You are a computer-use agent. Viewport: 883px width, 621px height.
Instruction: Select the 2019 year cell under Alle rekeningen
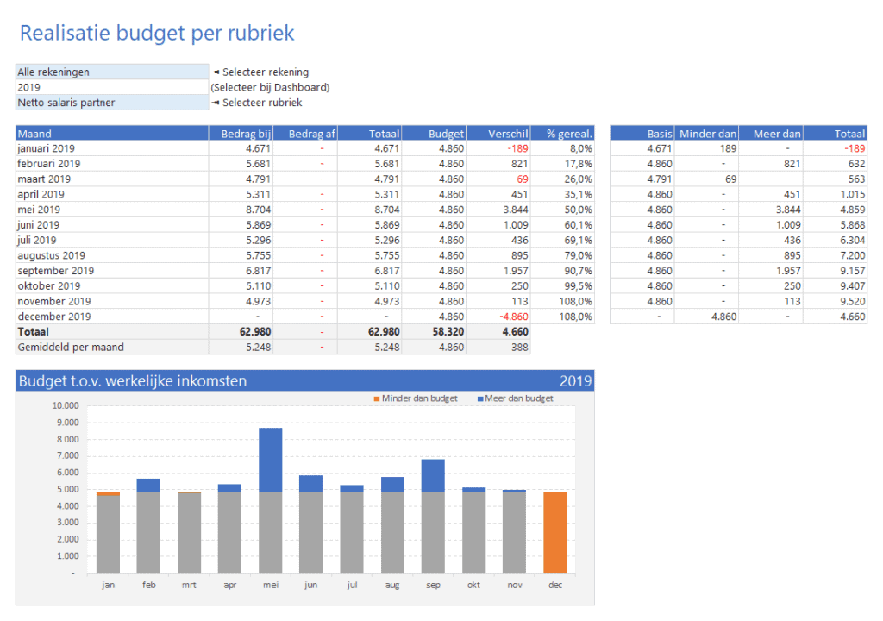[111, 87]
